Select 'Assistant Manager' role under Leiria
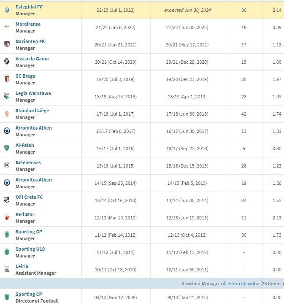This screenshot has height=303, width=284. (x=36, y=273)
